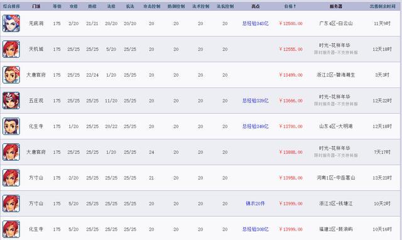Open the 总经验339亿 highlight link
This screenshot has width=402, height=240.
(x=256, y=101)
